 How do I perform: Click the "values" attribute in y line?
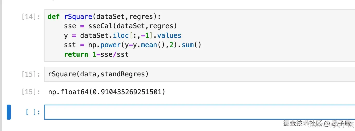click(169, 35)
